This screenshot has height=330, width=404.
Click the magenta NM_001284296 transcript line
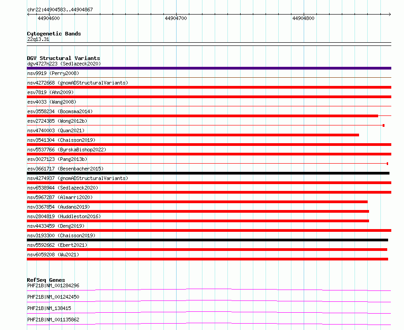pyautogui.click(x=209, y=290)
